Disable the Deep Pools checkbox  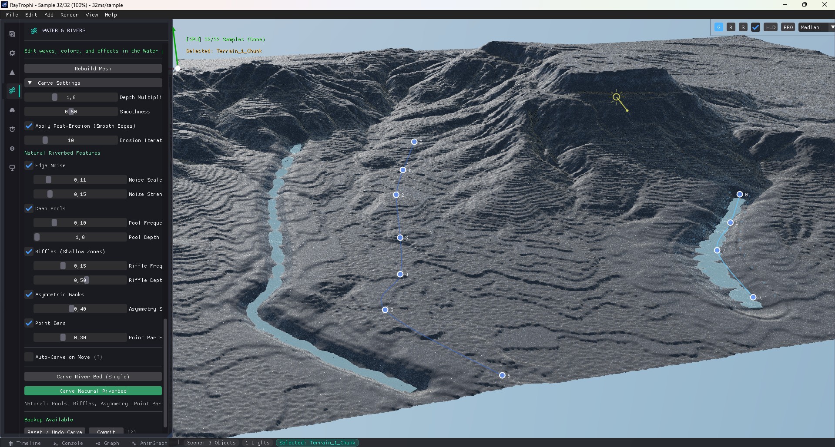[29, 209]
